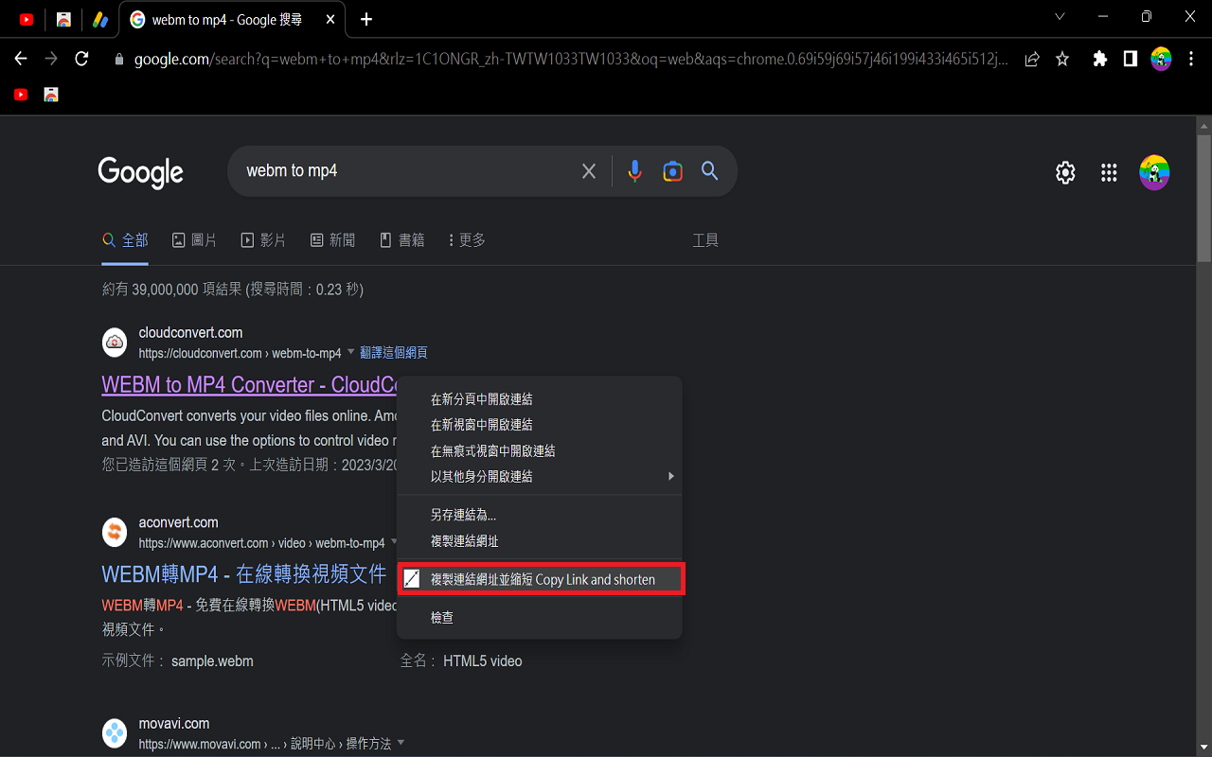Image resolution: width=1212 pixels, height=757 pixels.
Task: Select 複製連結網址 from context menu
Action: 539,541
